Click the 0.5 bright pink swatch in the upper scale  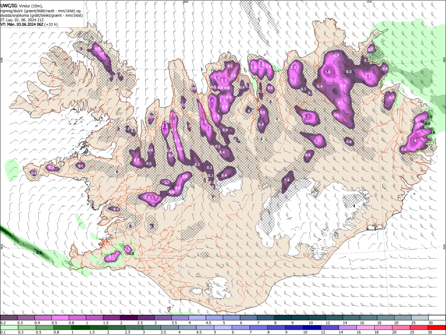click(60, 318)
